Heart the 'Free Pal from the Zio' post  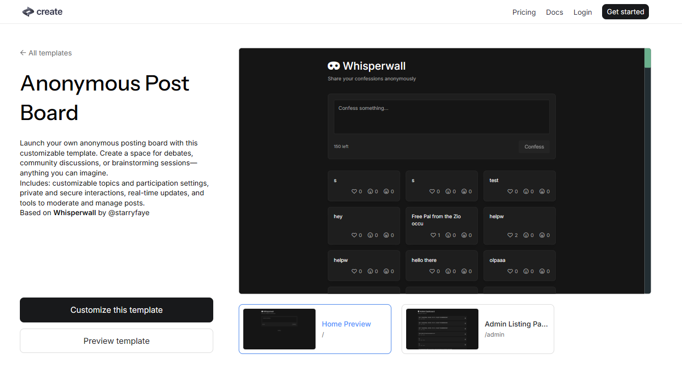click(x=433, y=235)
